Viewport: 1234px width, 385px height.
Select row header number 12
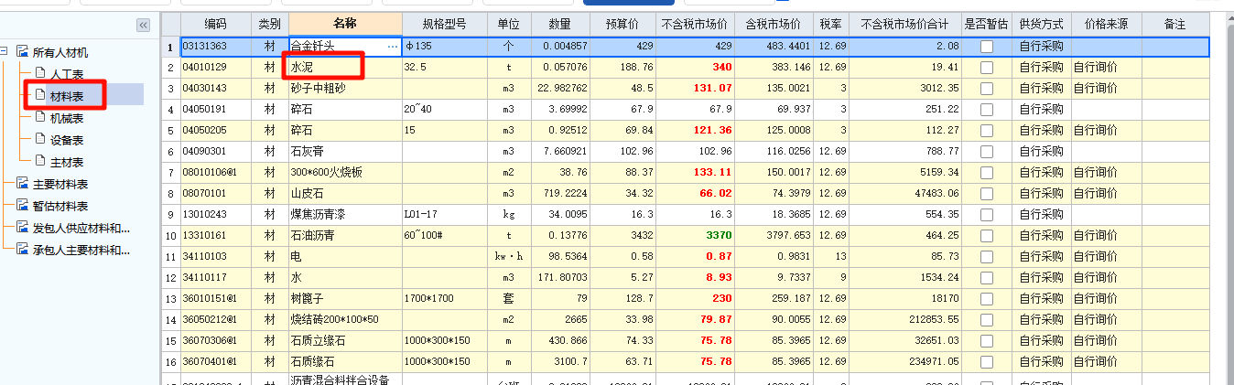[170, 278]
